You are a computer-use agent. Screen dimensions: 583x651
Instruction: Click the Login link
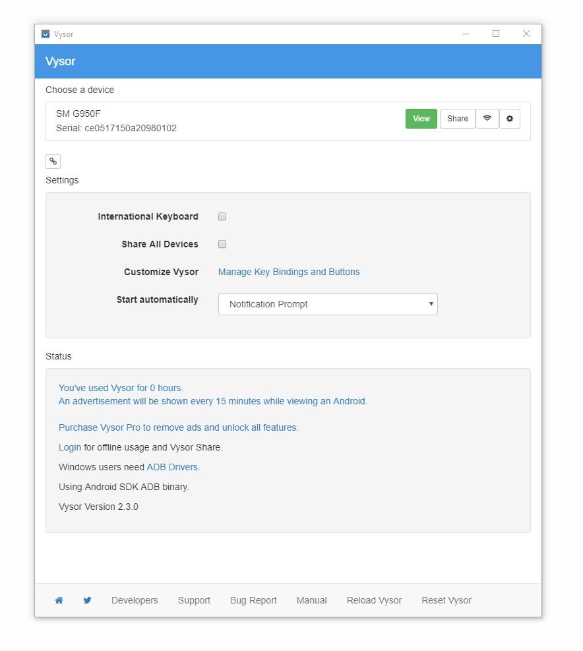[70, 448]
